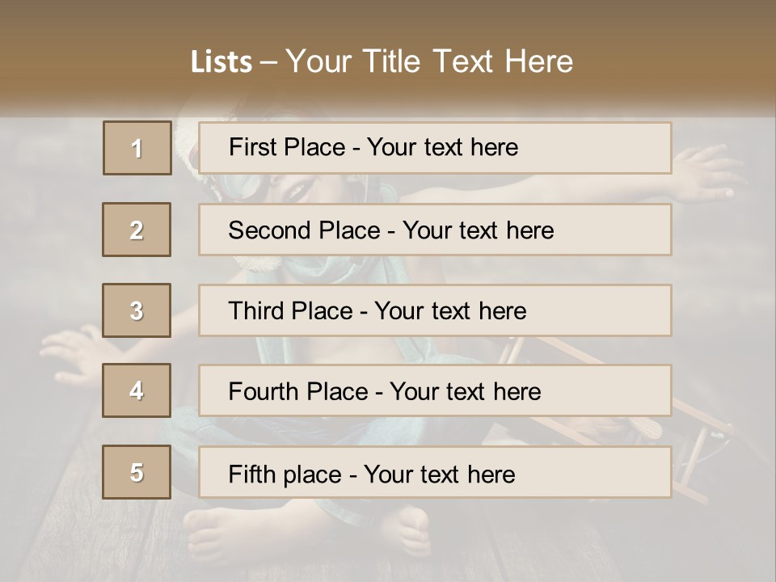The image size is (776, 582).
Task: Select the "Third Place - Your text here" field
Action: [x=435, y=310]
